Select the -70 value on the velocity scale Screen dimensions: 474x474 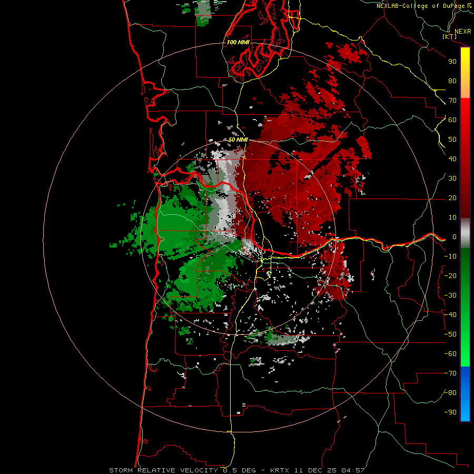tap(450, 373)
